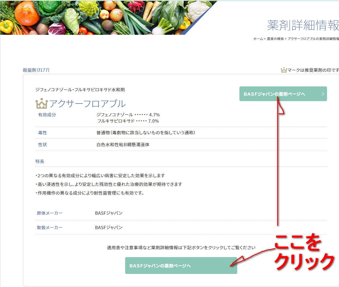Click the 原体メーカー row label
Screen dimensions: 339x287
point(50,213)
